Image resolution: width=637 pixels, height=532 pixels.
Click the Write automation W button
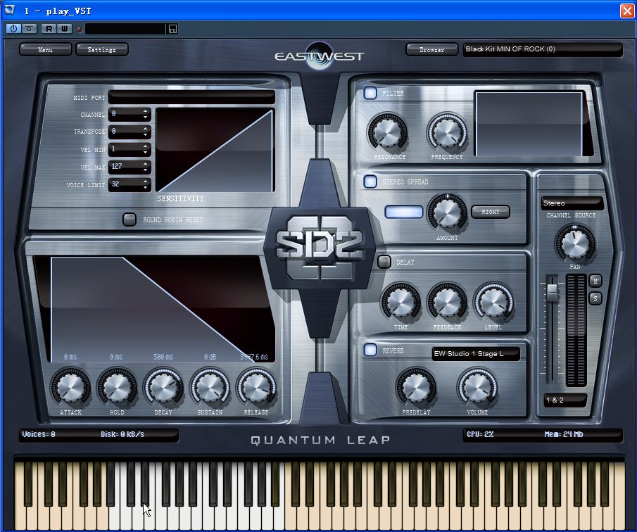[x=64, y=29]
